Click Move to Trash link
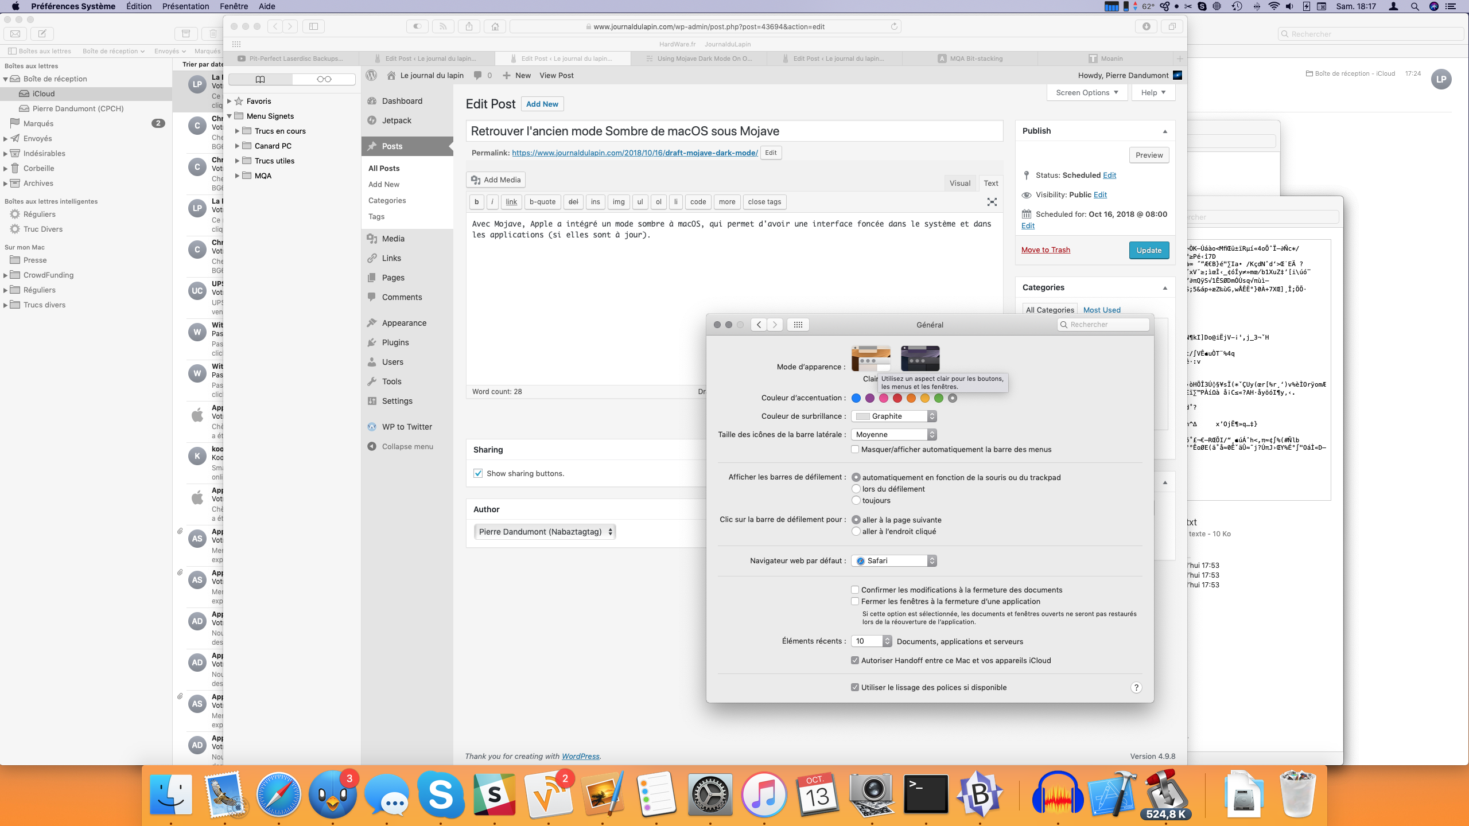 1046,250
